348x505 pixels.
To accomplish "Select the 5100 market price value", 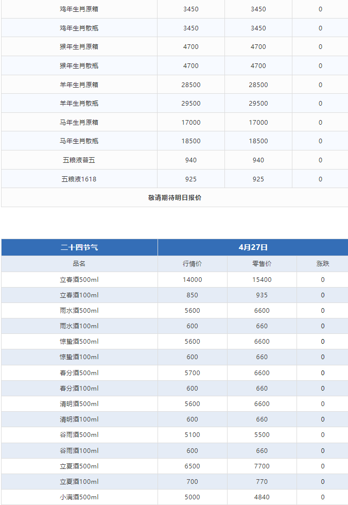I will tap(193, 435).
